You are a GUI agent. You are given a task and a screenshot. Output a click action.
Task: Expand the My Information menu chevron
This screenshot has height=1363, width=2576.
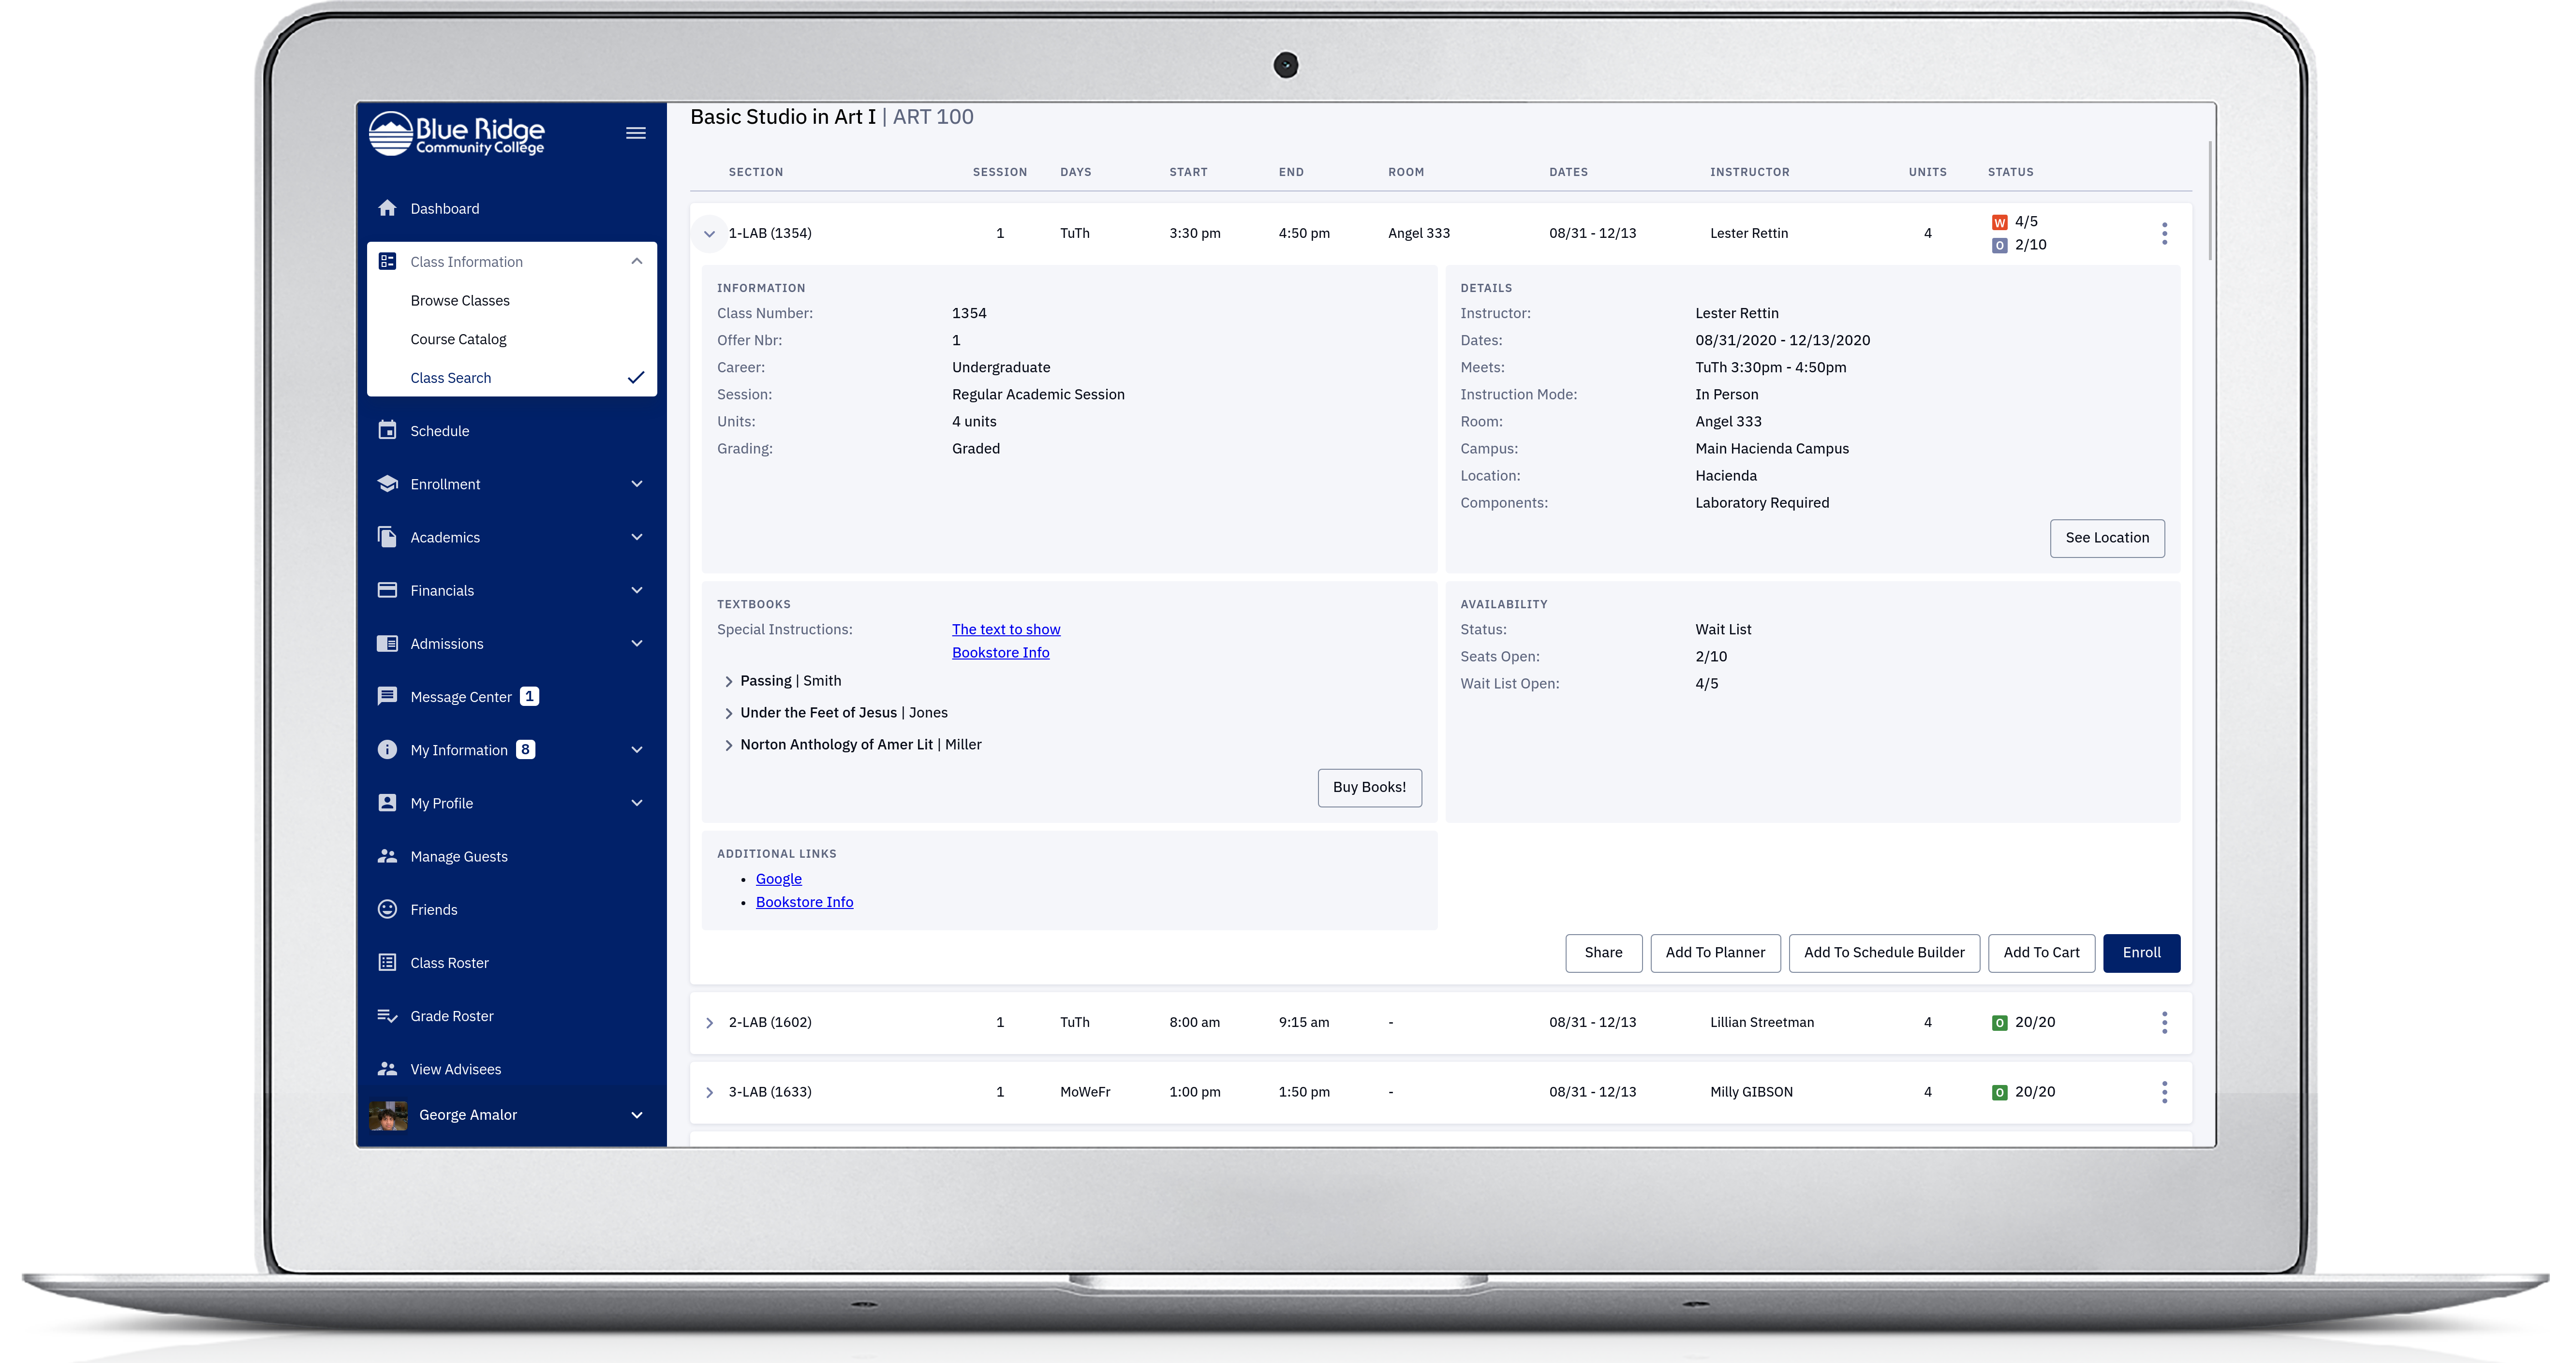click(636, 750)
